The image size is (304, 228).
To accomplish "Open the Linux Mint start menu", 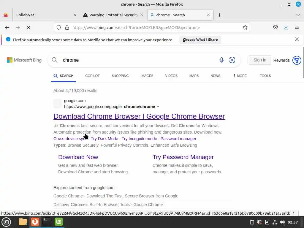I will click(6, 222).
